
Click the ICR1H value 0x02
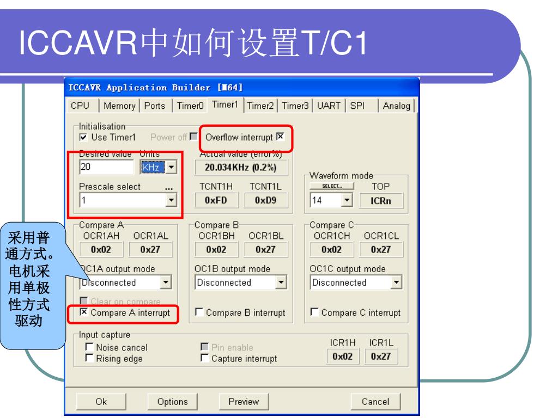pyautogui.click(x=343, y=356)
